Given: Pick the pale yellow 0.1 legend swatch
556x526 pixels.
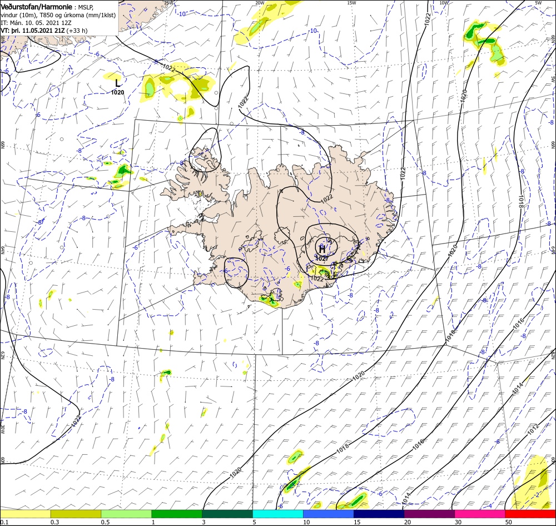Looking at the screenshot, I should (x=25, y=514).
